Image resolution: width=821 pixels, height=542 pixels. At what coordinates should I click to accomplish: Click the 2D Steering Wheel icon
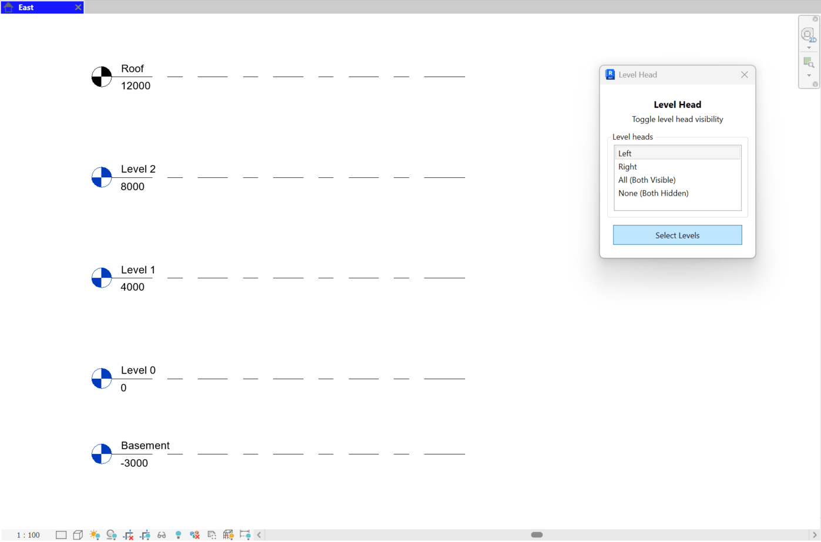809,35
